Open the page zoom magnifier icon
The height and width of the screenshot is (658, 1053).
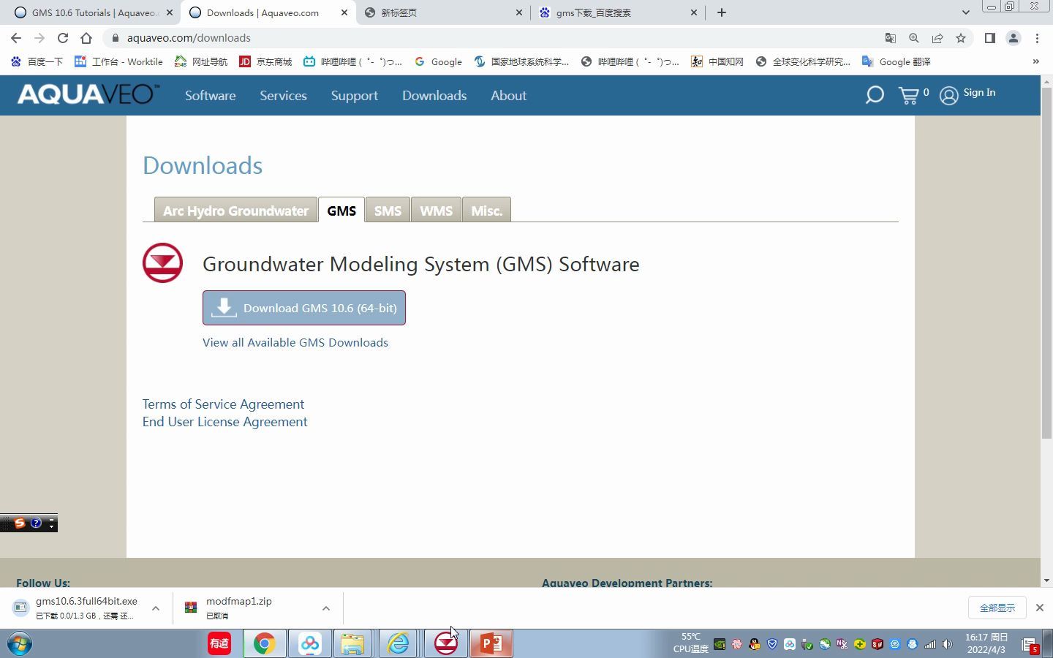(x=914, y=38)
